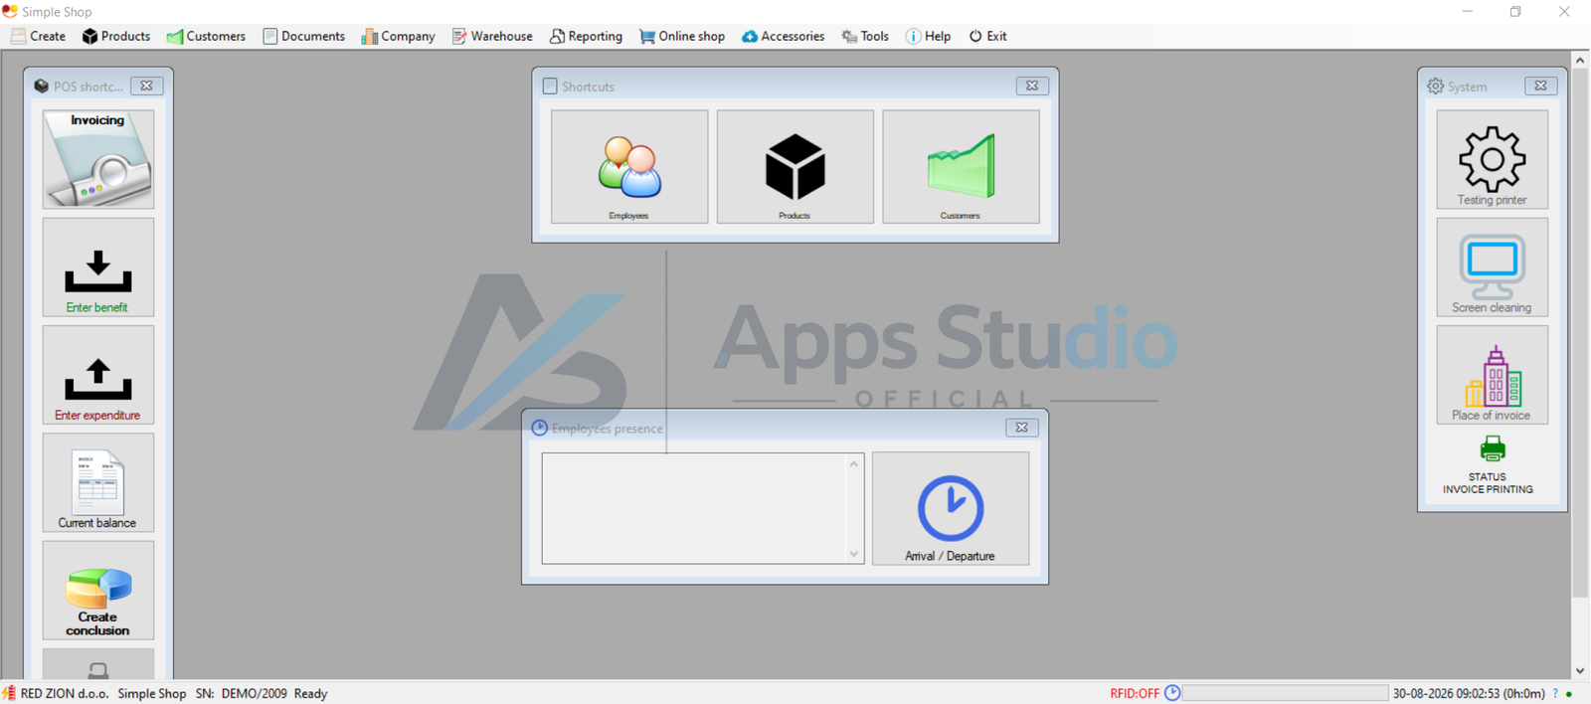The height and width of the screenshot is (704, 1591).
Task: Open the Company menu
Action: click(398, 36)
